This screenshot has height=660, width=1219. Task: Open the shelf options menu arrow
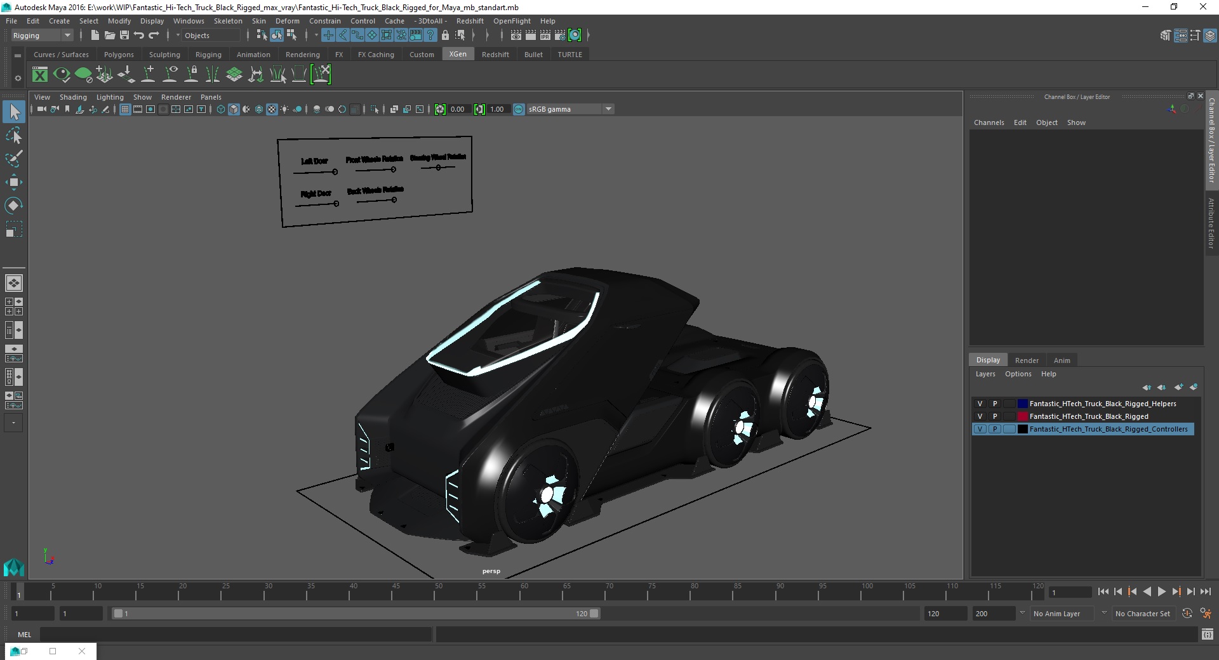[18, 56]
